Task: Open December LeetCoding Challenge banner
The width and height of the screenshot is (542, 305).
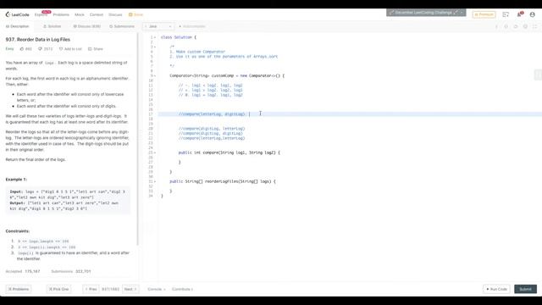Action: (426, 13)
